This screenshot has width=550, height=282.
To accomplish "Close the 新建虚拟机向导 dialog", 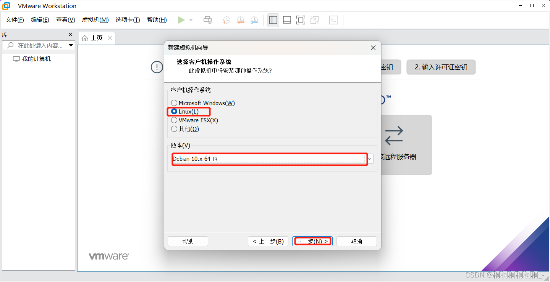I will tap(373, 48).
